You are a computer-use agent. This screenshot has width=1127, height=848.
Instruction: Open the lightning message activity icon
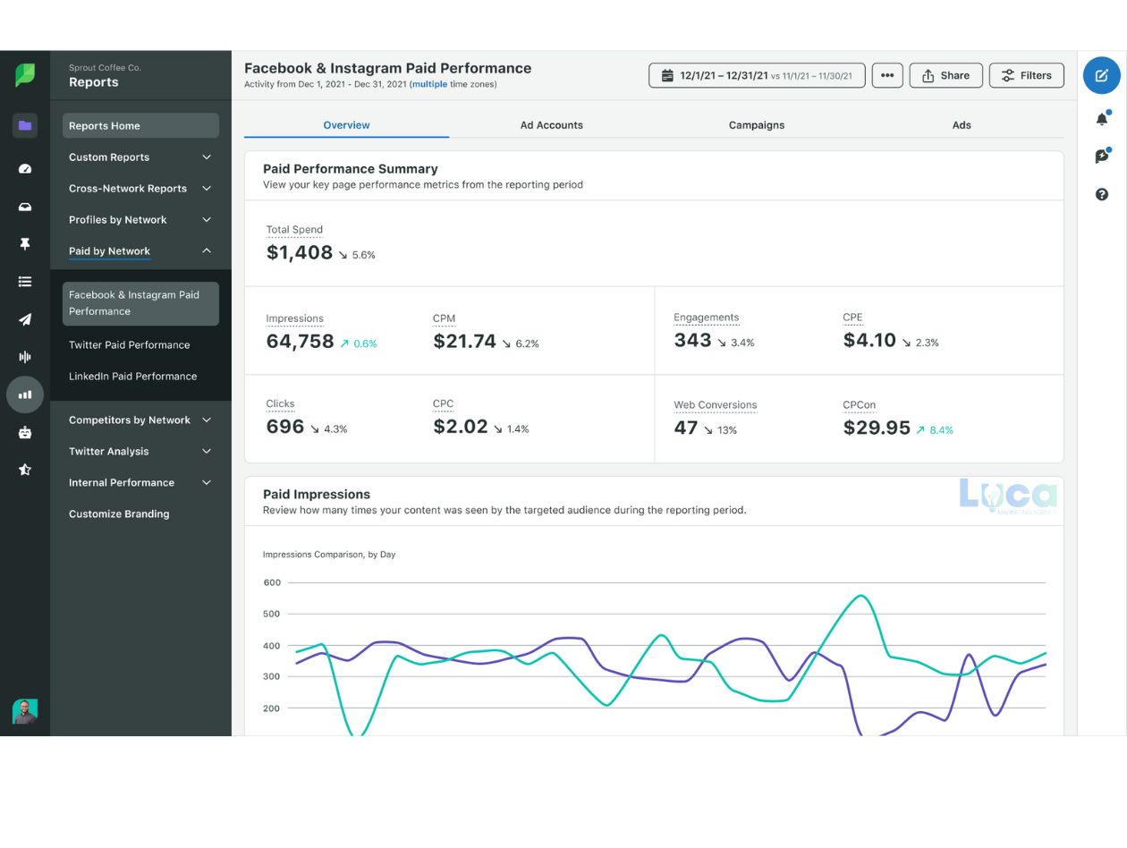tap(1102, 157)
